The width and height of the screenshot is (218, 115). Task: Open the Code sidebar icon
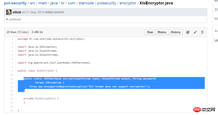coord(216,1)
